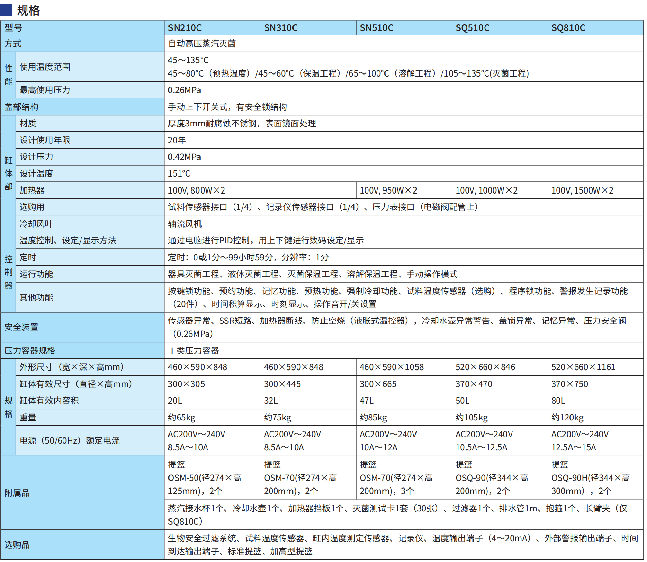The width and height of the screenshot is (647, 562).
Task: Click the 约120kg weight cell
Action: point(595,417)
